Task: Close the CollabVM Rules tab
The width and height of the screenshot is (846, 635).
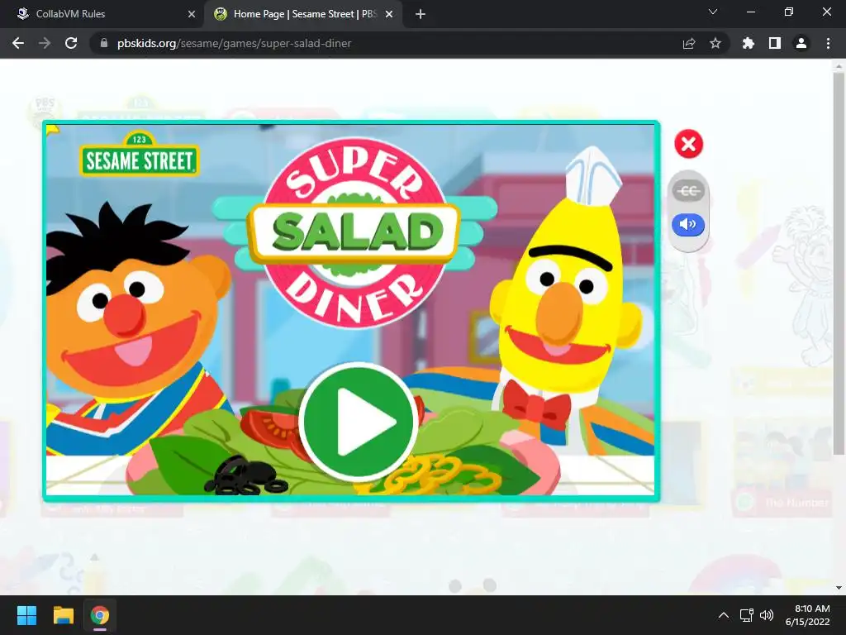Action: (x=192, y=14)
